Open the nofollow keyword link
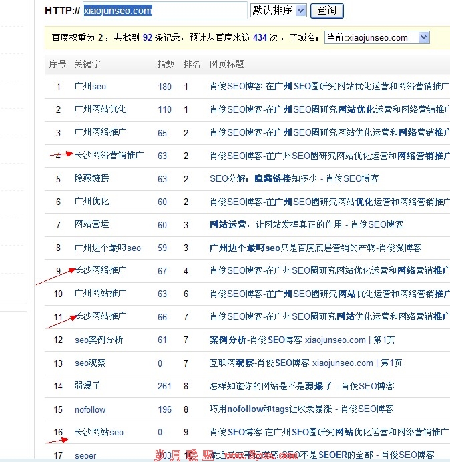450x462 pixels. (x=90, y=409)
